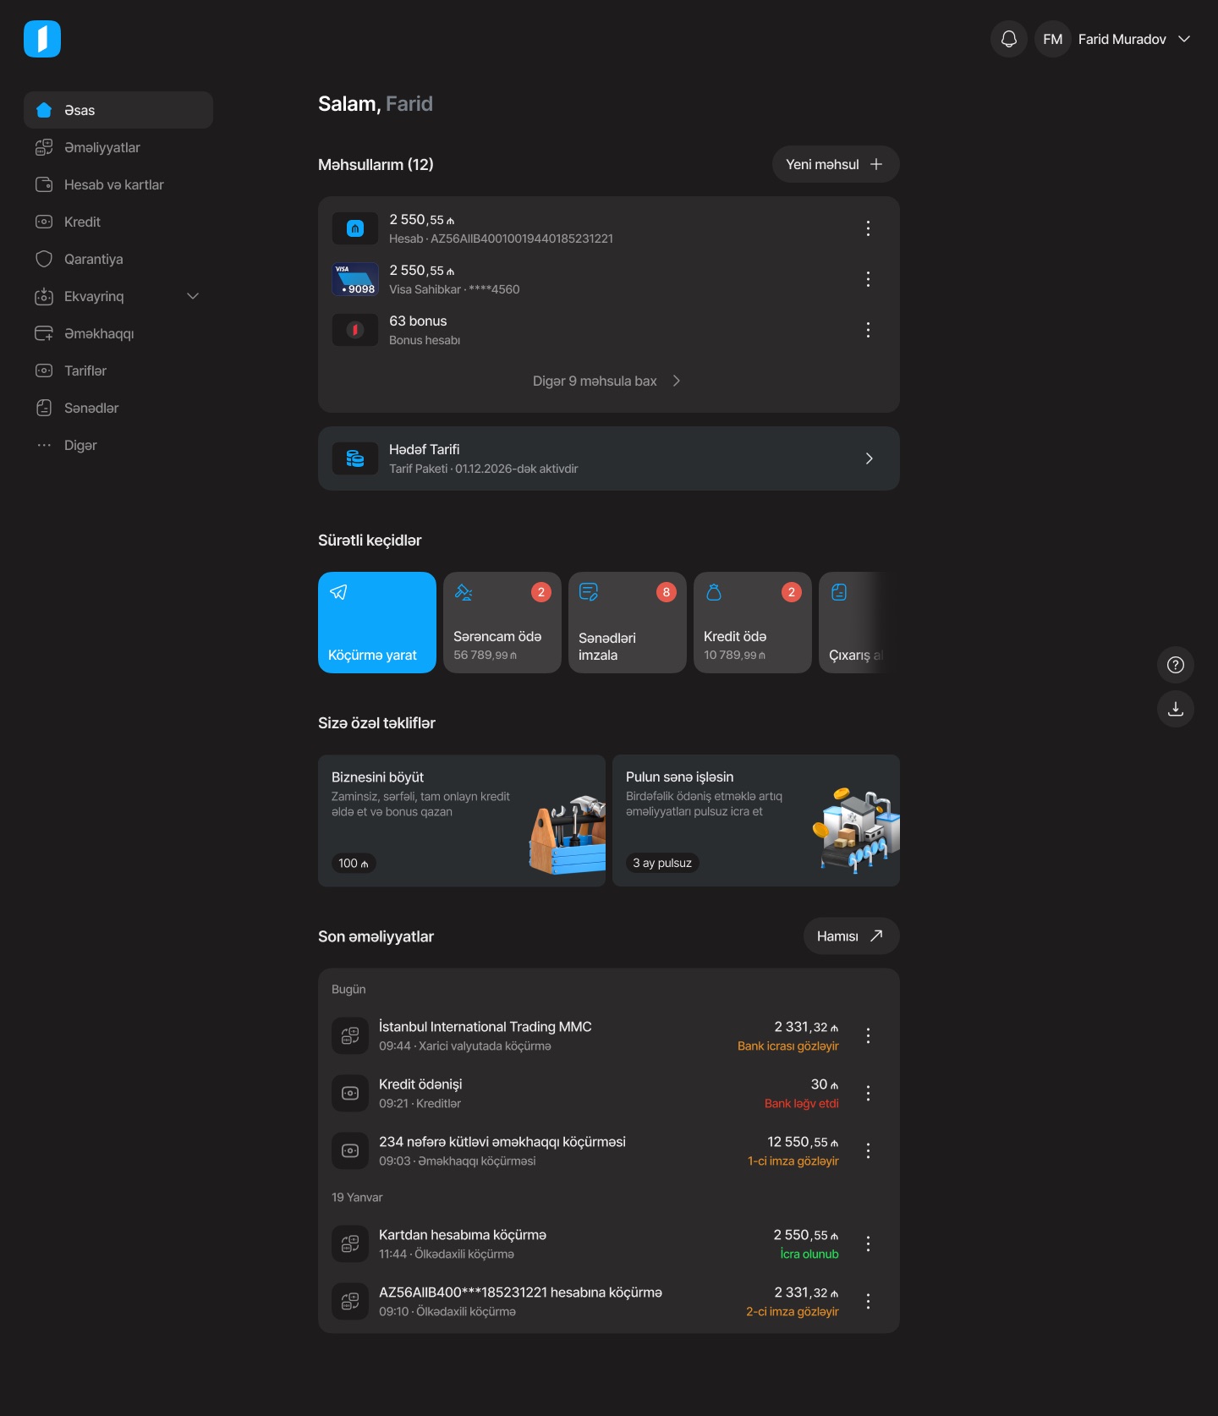
Task: Open Əməliyyatlar in the sidebar
Action: (x=118, y=147)
